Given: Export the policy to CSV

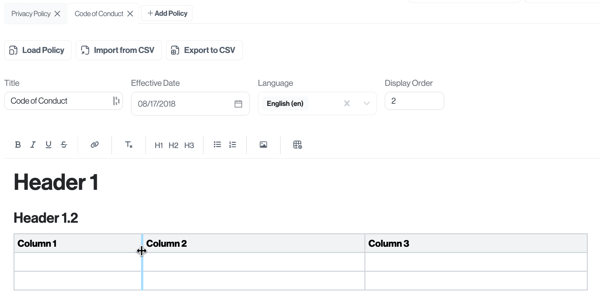Looking at the screenshot, I should click(x=204, y=50).
